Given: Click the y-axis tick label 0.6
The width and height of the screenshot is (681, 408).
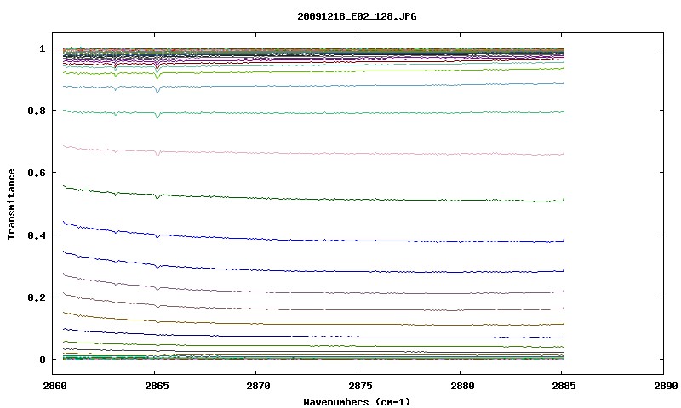Looking at the screenshot, I should 36,173.
